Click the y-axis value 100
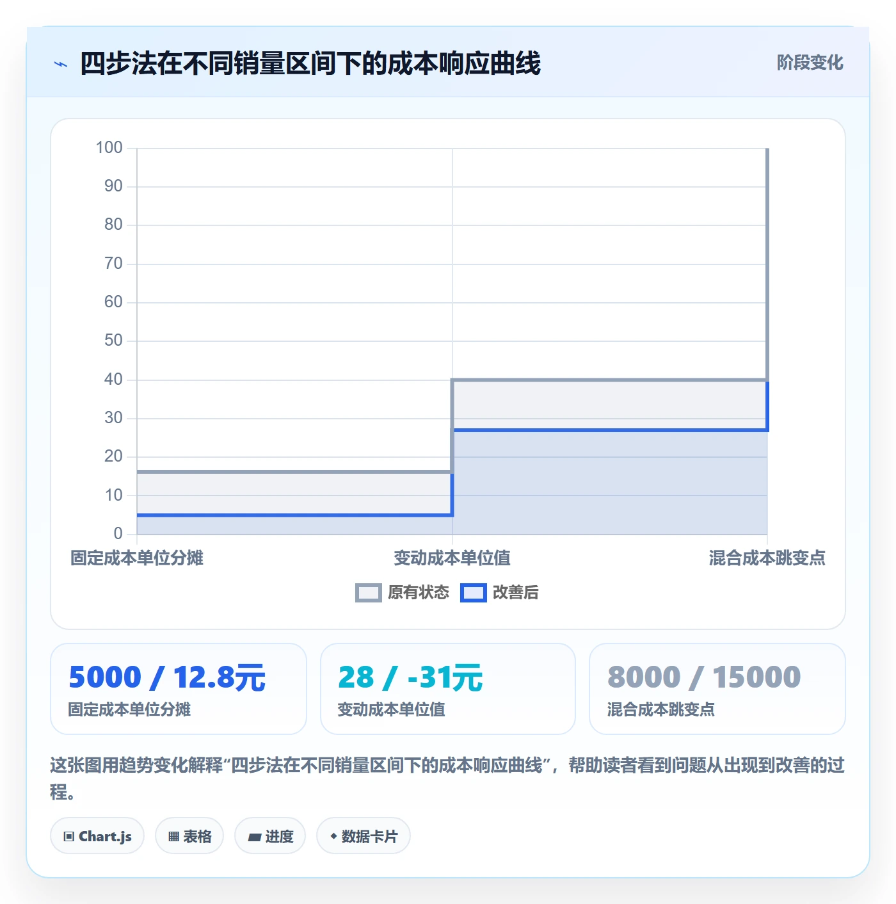Image resolution: width=896 pixels, height=904 pixels. coord(109,148)
